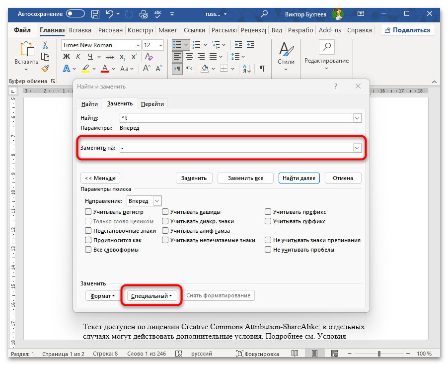Click Редактирование magnifier icon in ribbon

point(326,47)
